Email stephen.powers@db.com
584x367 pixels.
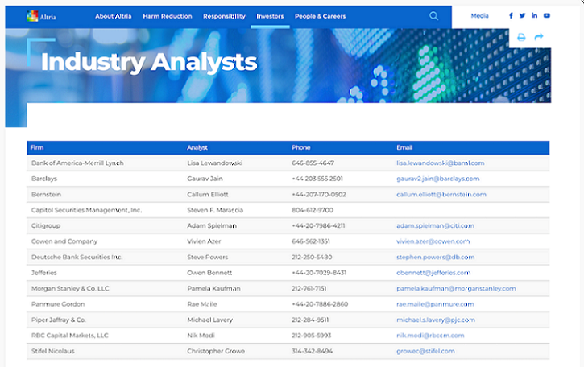[436, 257]
